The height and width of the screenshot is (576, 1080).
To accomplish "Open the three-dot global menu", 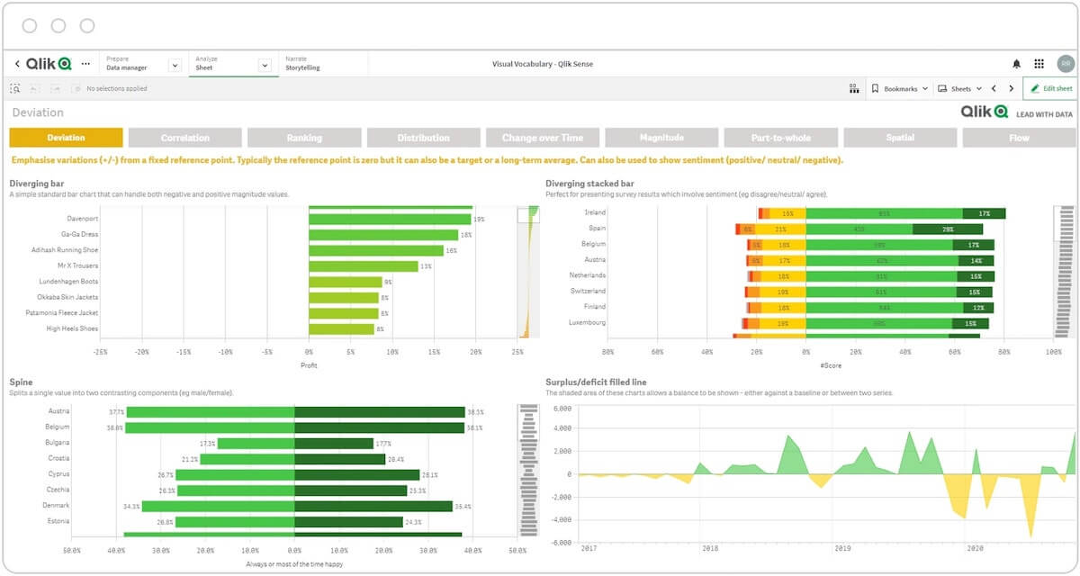I will [85, 64].
